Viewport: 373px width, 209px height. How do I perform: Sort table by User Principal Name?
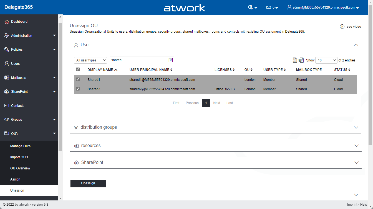point(151,70)
